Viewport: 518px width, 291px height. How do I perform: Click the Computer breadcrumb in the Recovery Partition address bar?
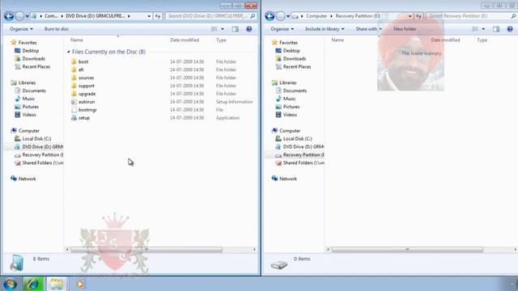316,16
